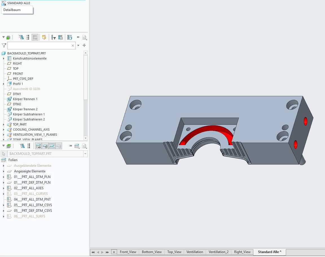325x257 pixels.
Task: Select the FRONT datum plane
Action: click(18, 74)
